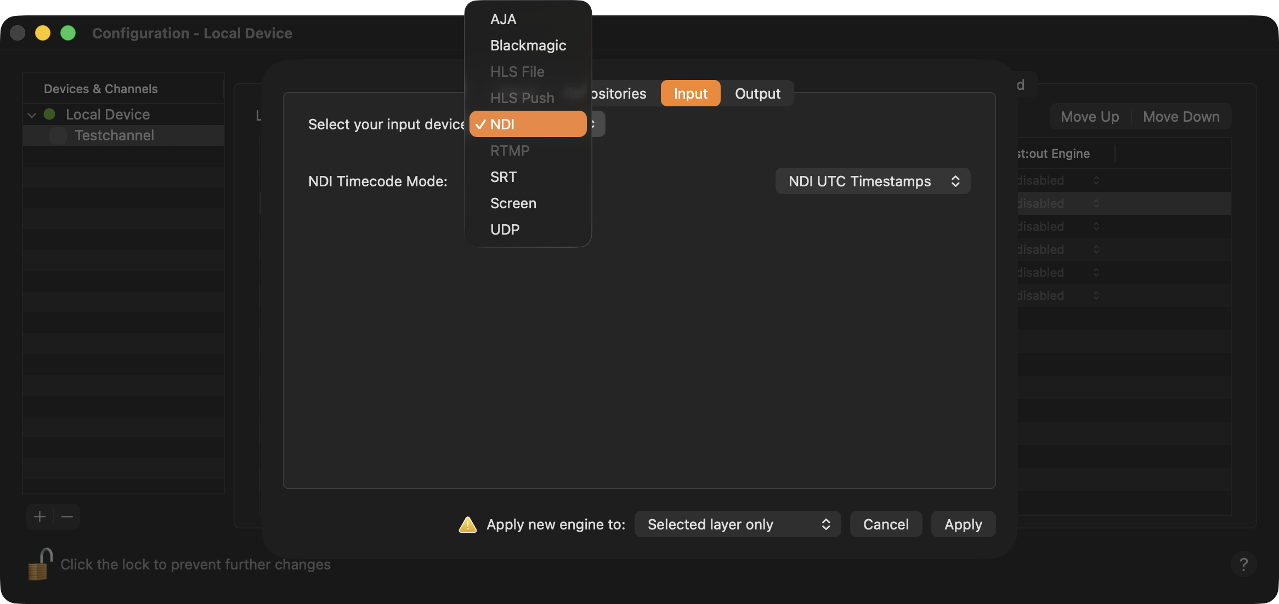The height and width of the screenshot is (604, 1279).
Task: Open help with the question mark button
Action: coord(1243,564)
